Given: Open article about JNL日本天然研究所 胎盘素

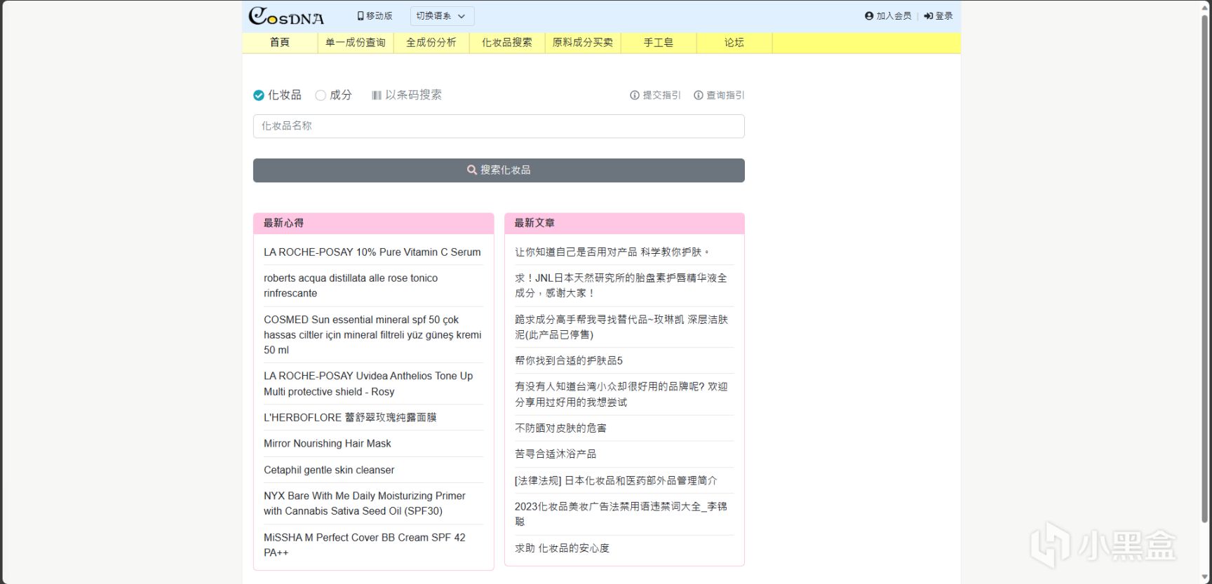Looking at the screenshot, I should 621,285.
